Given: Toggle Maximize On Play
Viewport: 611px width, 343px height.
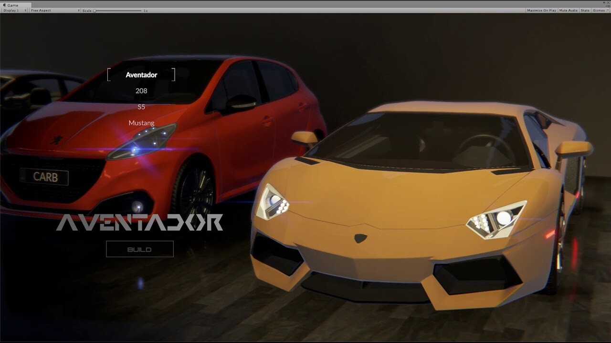Looking at the screenshot, I should point(541,10).
